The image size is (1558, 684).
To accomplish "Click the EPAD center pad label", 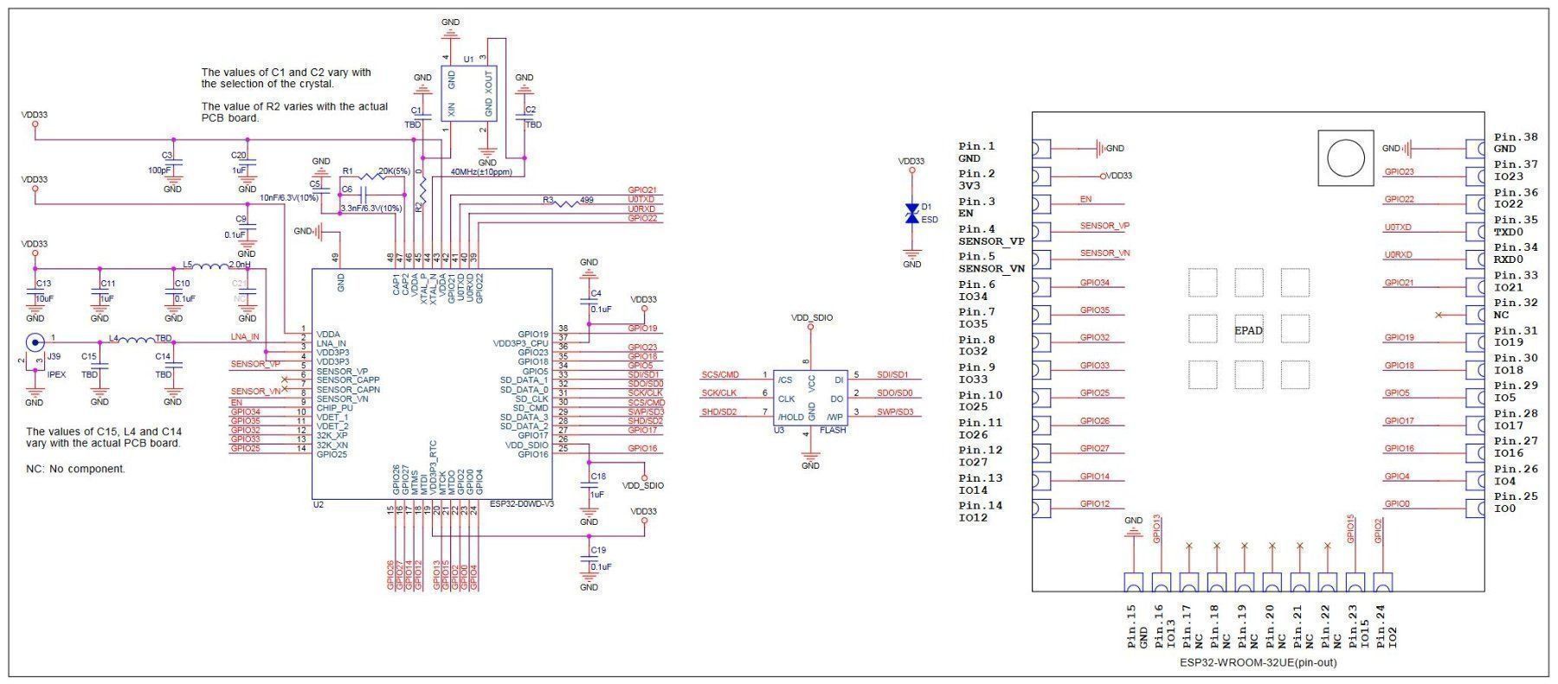I will (1248, 330).
